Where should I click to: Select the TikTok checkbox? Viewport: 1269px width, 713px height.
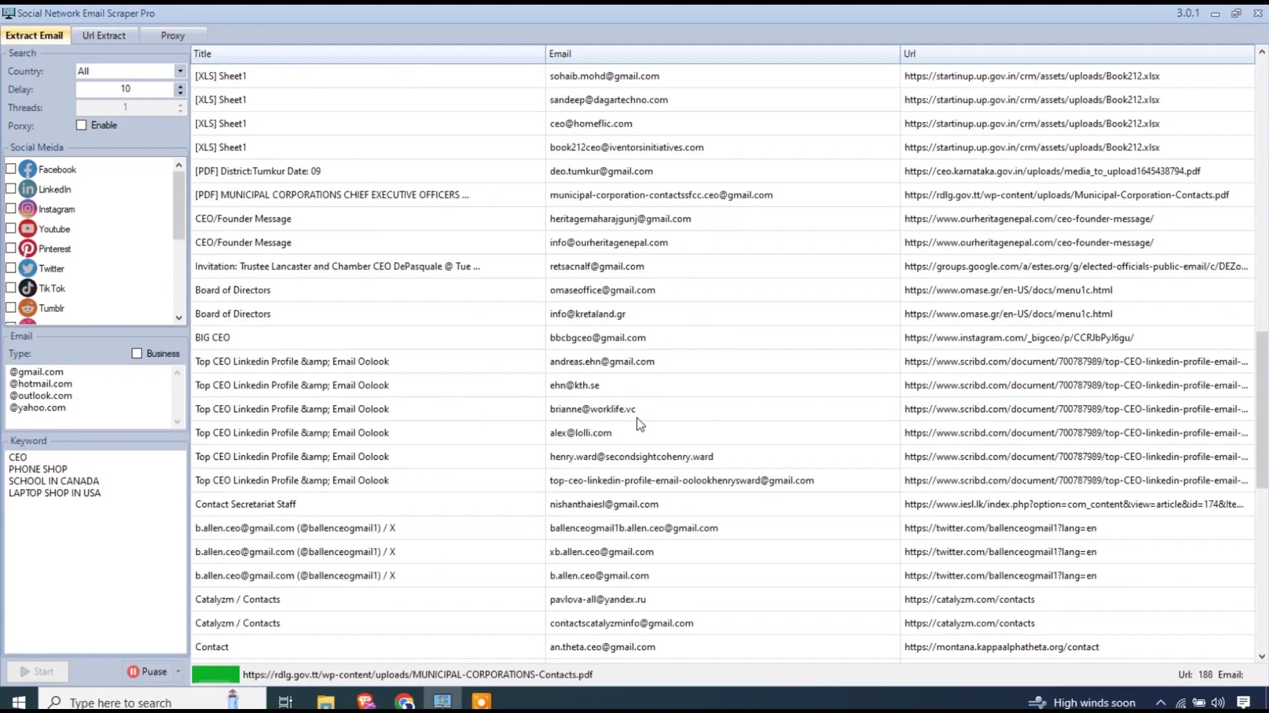click(11, 288)
